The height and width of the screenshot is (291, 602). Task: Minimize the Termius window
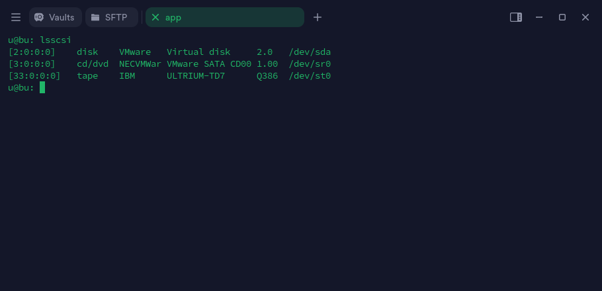tap(539, 17)
